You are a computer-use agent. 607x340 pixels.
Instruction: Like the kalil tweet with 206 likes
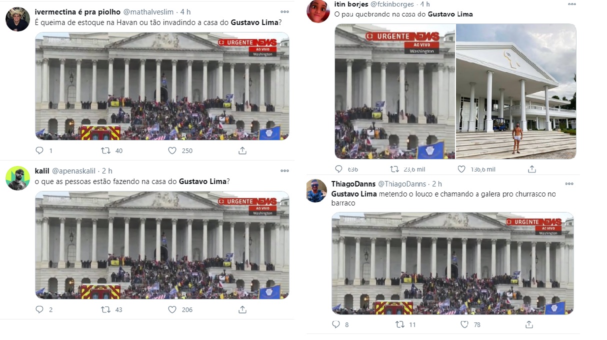point(172,309)
